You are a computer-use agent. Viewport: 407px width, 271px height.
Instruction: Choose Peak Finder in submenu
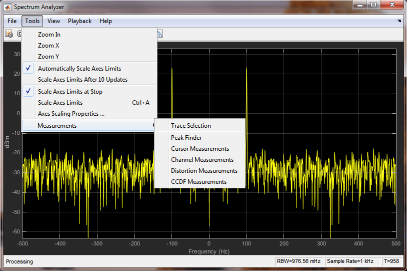[199, 138]
